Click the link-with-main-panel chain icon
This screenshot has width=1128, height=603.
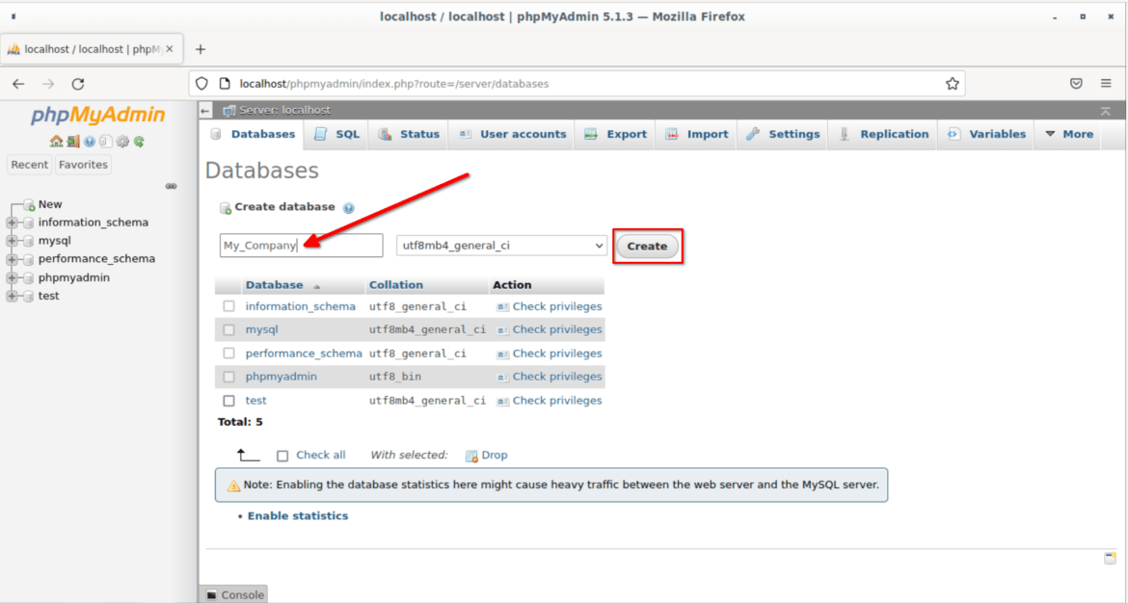(x=172, y=186)
